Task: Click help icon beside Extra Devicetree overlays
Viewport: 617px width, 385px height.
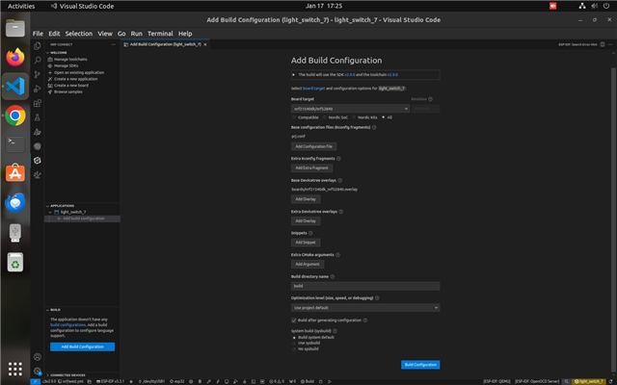Action: [340, 212]
